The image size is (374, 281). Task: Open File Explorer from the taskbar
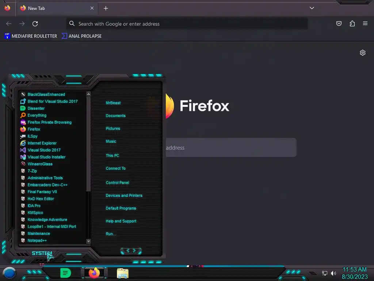(x=123, y=273)
